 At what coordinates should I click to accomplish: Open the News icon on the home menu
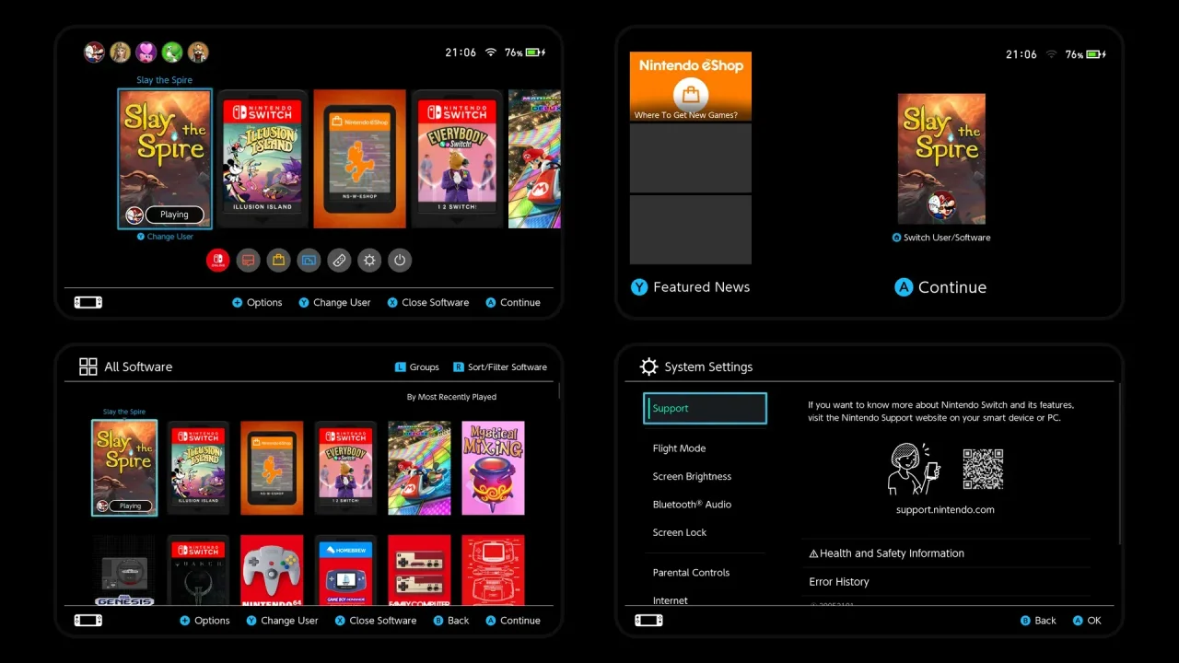point(248,261)
